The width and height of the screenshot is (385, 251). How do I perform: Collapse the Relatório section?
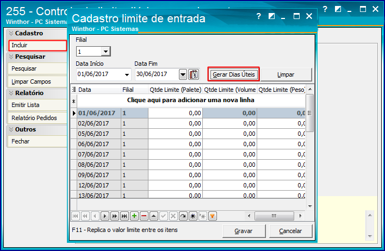pos(11,93)
